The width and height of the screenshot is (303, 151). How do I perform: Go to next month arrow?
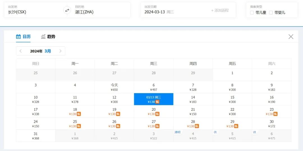pos(60,51)
